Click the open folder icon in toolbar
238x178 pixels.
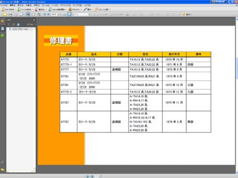click(x=5, y=14)
